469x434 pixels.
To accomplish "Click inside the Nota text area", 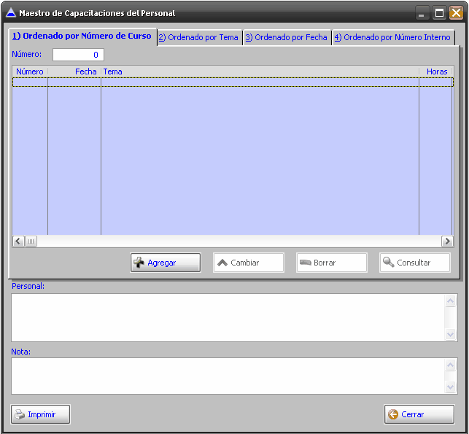I will (x=226, y=376).
